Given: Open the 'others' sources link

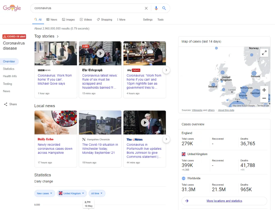Looking at the screenshot, I should point(211,110).
